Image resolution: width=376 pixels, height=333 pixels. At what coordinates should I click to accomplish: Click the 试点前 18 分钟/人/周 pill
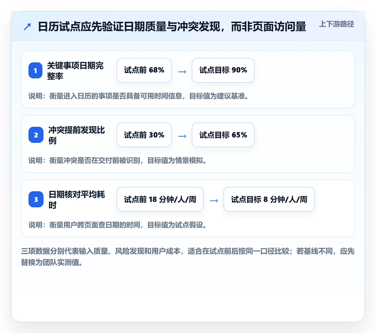[160, 199]
